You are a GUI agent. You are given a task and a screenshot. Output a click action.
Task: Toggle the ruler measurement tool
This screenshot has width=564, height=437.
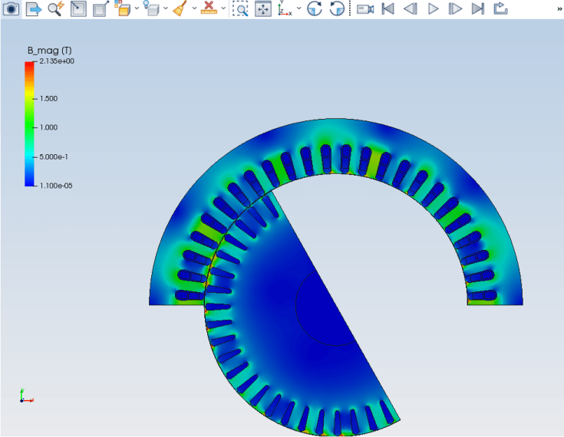[208, 8]
